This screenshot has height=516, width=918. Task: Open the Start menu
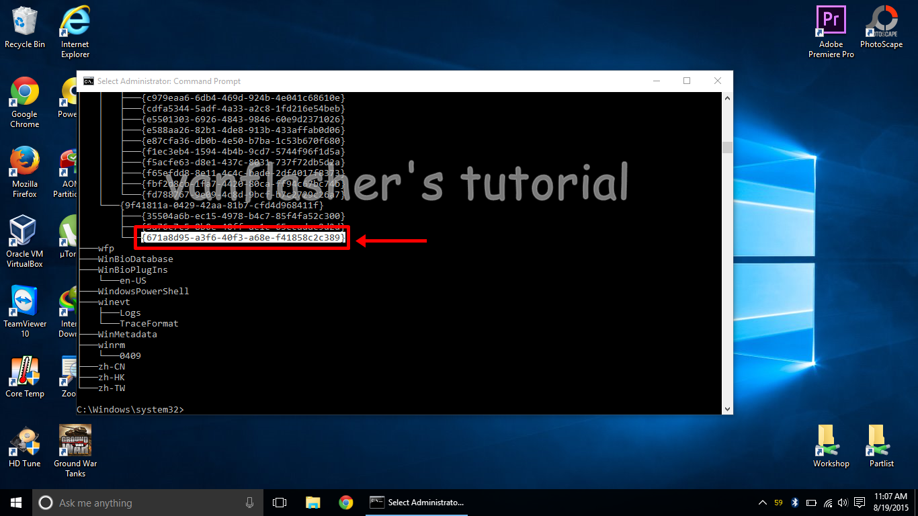pyautogui.click(x=15, y=502)
